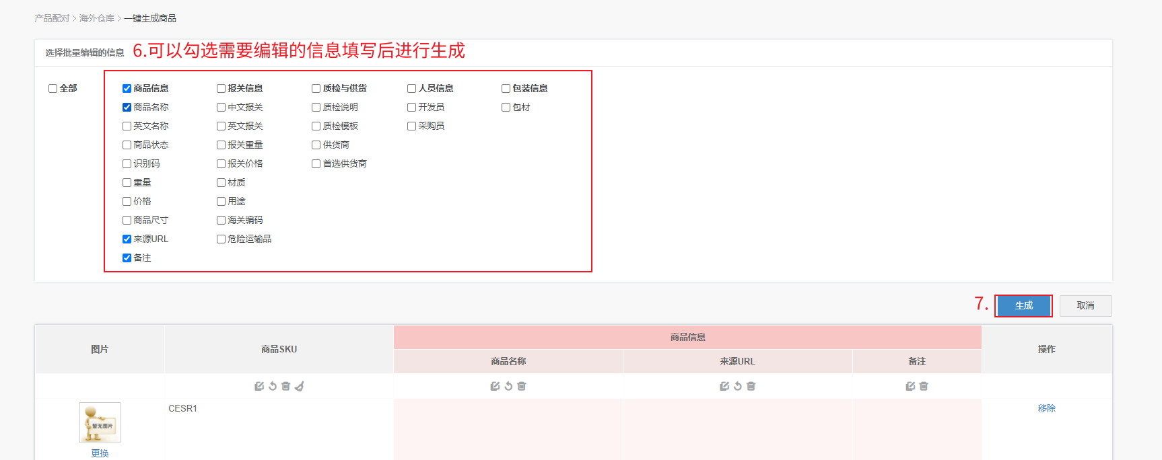Click the edit icon under 商品SKU column

(x=259, y=386)
